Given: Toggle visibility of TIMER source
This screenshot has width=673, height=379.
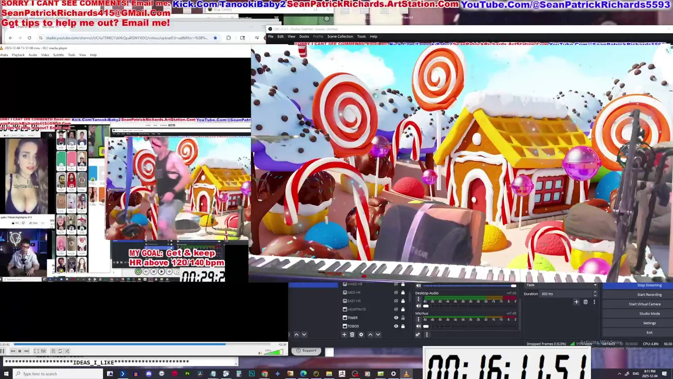Looking at the screenshot, I should pos(396,317).
